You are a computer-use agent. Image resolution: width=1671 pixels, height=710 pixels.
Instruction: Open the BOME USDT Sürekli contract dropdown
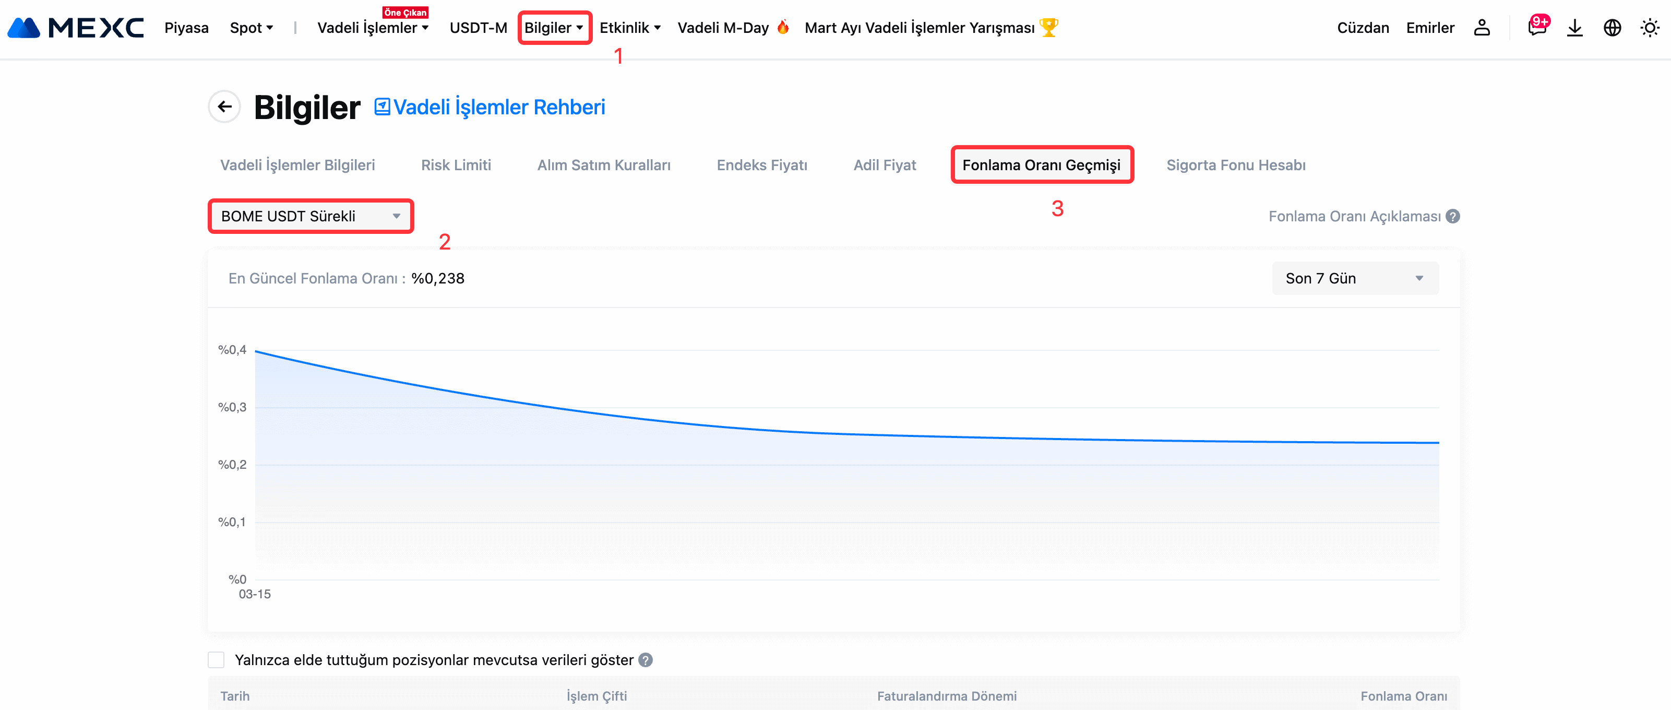311,216
